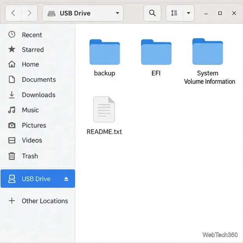The width and height of the screenshot is (243, 243).
Task: Open the USB Drive path dropdown
Action: pyautogui.click(x=83, y=13)
